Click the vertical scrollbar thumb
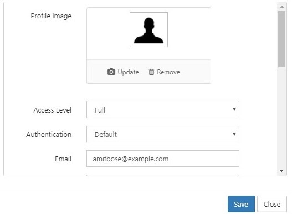Image resolution: width=292 pixels, height=214 pixels. tap(282, 39)
